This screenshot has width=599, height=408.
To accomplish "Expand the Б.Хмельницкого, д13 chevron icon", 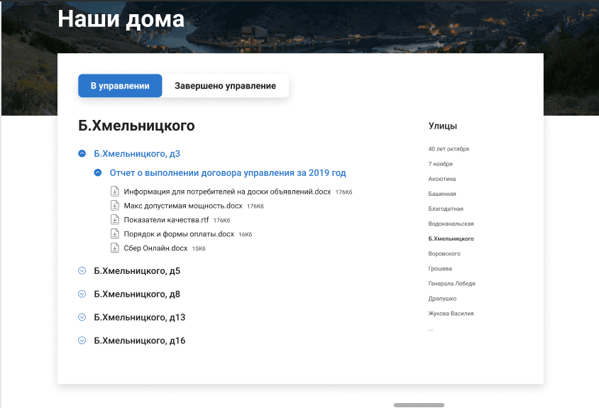I will point(82,317).
